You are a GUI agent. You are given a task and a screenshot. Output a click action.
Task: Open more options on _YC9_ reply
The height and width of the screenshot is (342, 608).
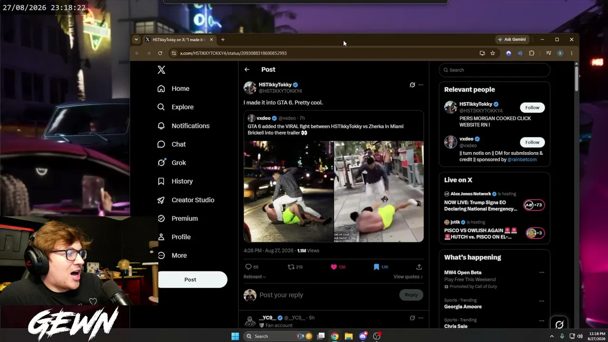click(421, 318)
